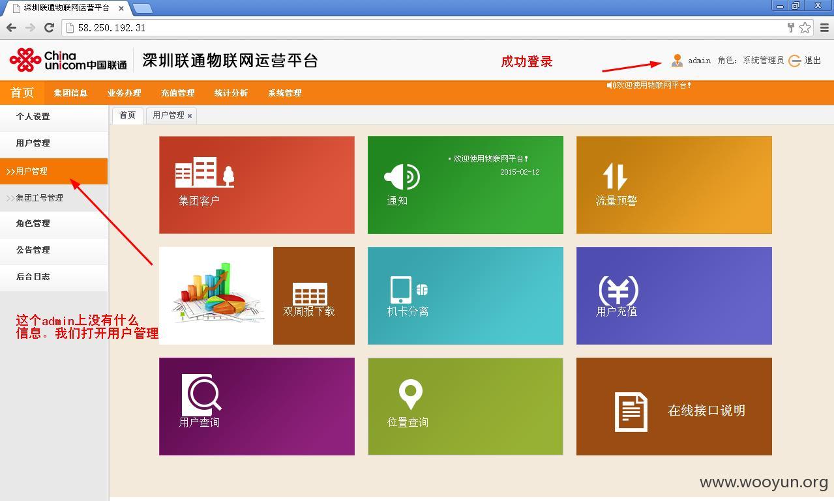Click the admin username
Screen dimensions: 834x501
coord(700,61)
